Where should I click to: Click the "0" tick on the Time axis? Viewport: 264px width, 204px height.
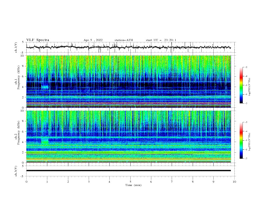pyautogui.click(x=26, y=182)
